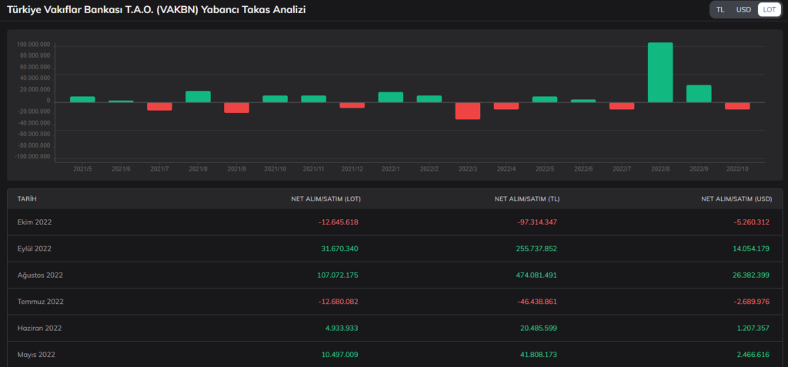This screenshot has width=788, height=367.
Task: Click TL value 474.081.491
Action: click(x=536, y=275)
